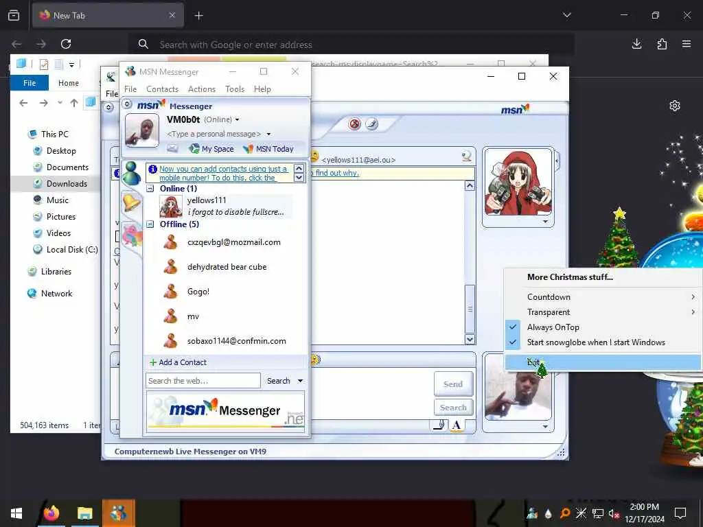The image size is (703, 527).
Task: Click the block contact icon in chat window
Action: click(354, 124)
